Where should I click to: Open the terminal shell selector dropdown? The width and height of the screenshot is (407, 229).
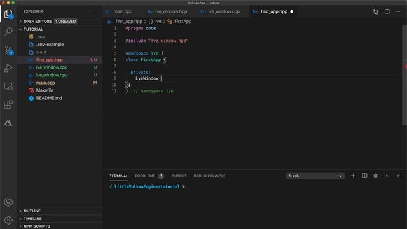pyautogui.click(x=315, y=176)
